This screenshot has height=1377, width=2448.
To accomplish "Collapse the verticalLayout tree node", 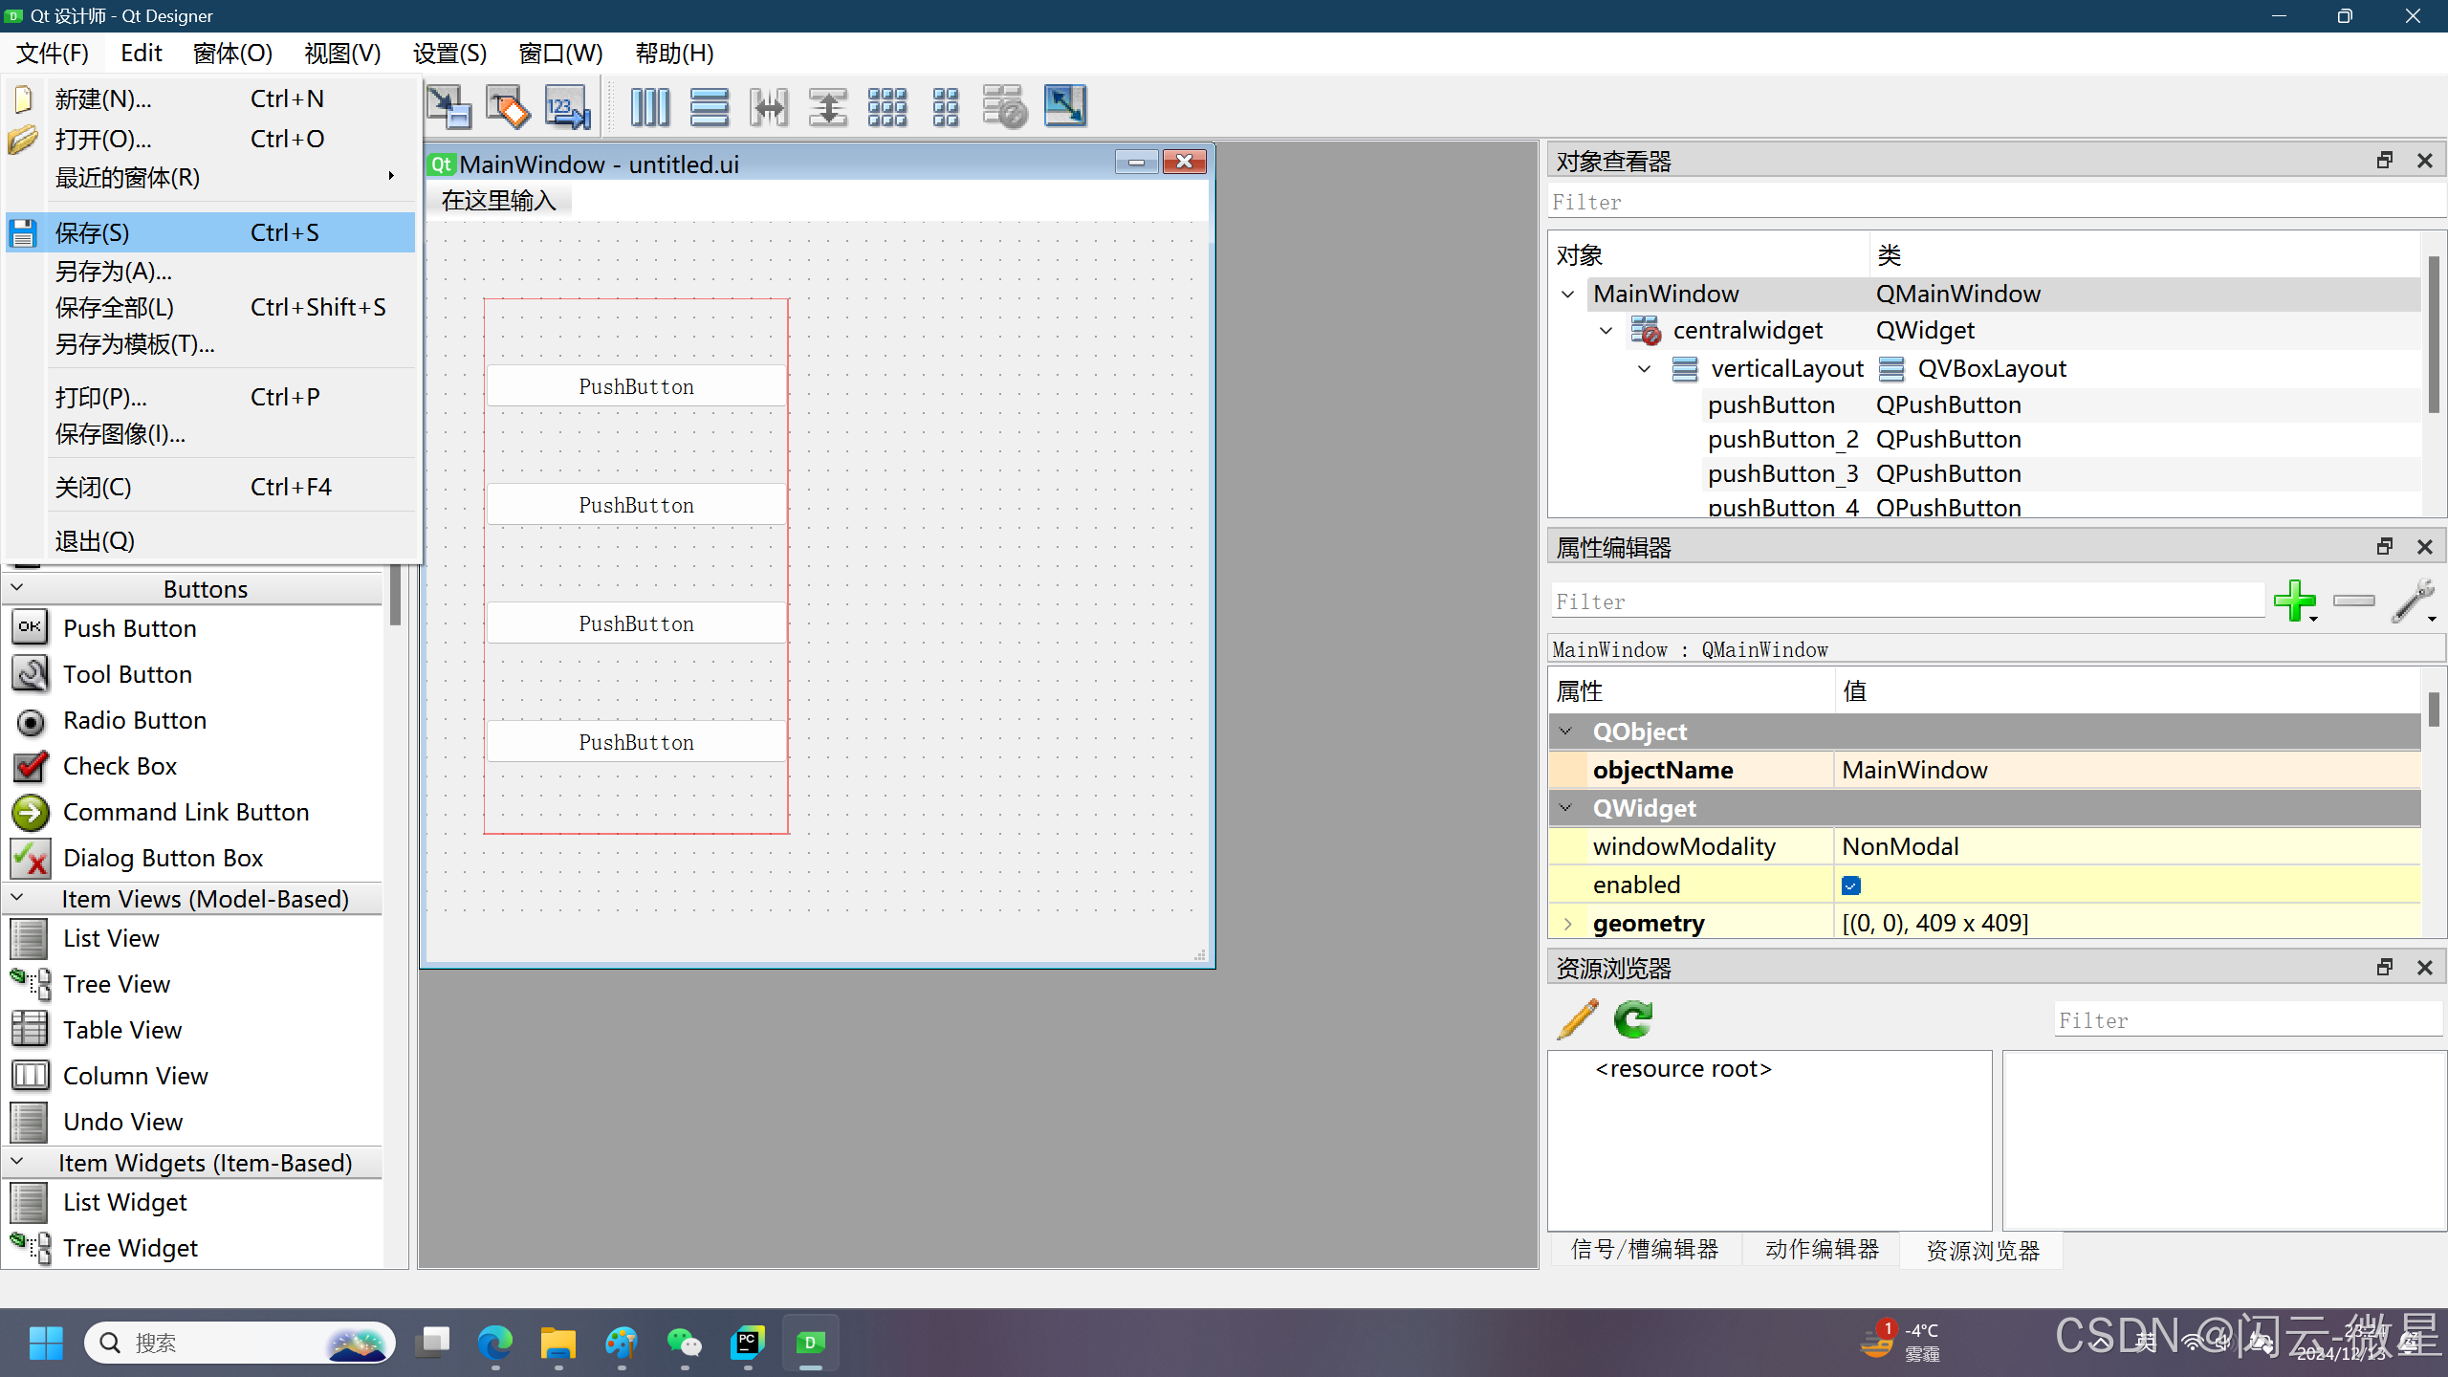I will (1644, 369).
